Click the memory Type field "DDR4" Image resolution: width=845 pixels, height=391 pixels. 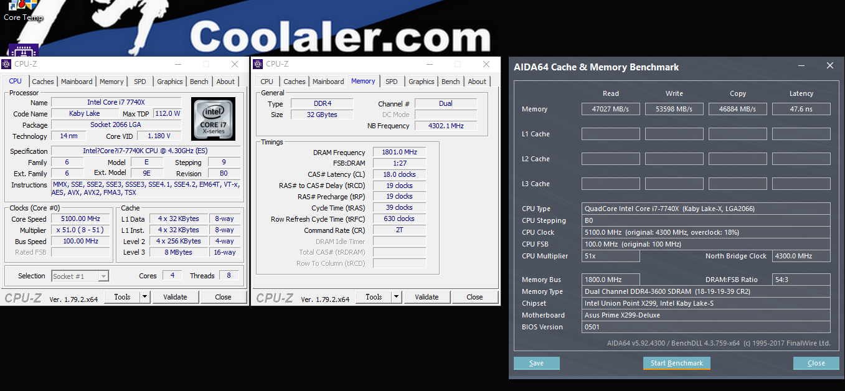(x=322, y=103)
